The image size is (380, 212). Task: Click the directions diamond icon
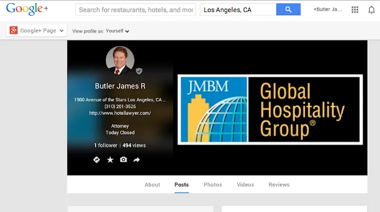[x=97, y=160]
